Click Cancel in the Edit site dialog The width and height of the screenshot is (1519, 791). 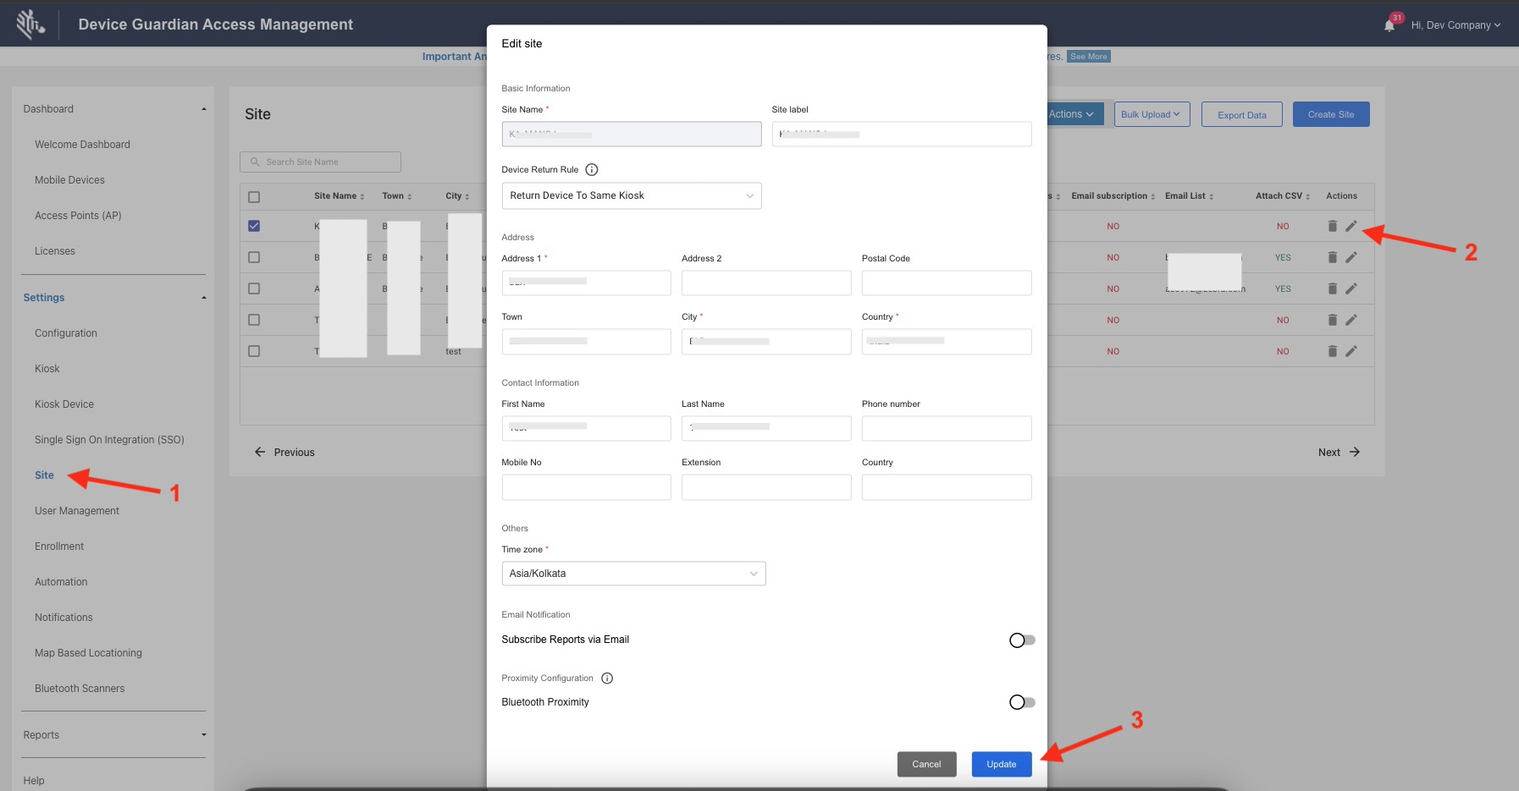pos(926,764)
